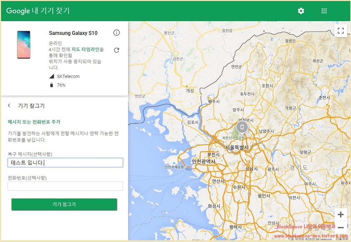
Task: Toggle fullscreen map view
Action: (x=341, y=30)
